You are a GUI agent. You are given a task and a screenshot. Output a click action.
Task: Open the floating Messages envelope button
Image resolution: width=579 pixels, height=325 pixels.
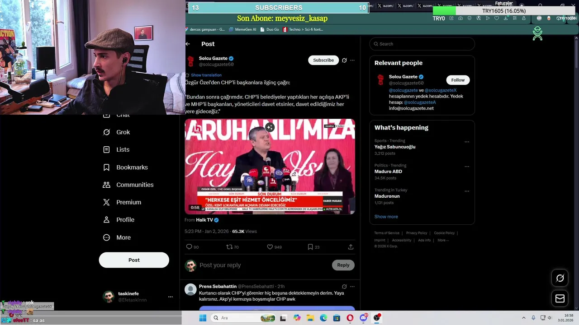(560, 298)
